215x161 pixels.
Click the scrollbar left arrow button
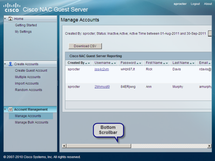tap(64, 146)
